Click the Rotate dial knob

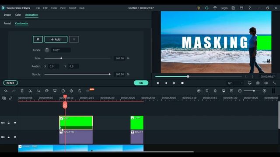47,50
